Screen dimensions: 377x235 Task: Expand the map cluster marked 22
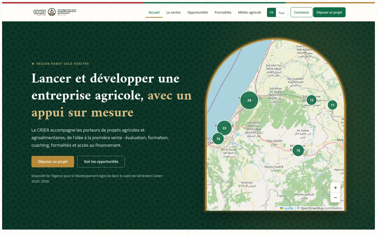pyautogui.click(x=224, y=128)
